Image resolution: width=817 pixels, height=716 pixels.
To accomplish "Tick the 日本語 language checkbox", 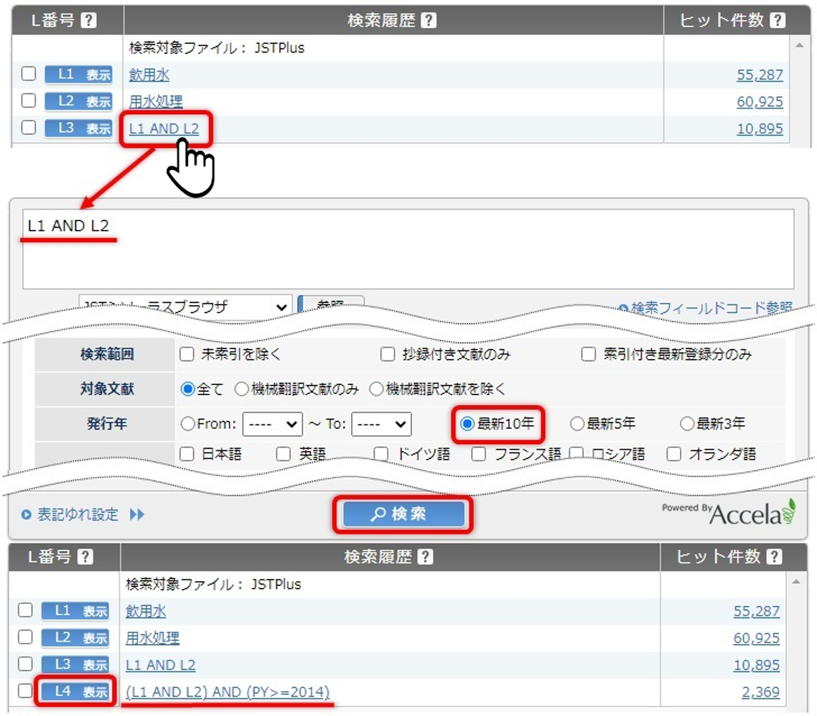I will 187,454.
